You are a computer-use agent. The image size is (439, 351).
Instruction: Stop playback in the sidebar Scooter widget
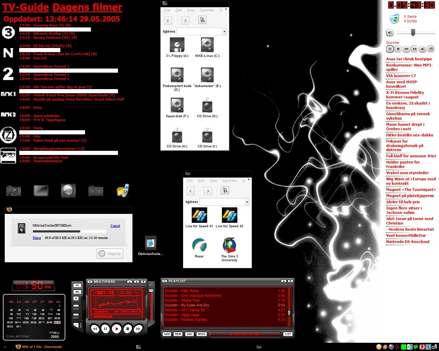[x=398, y=49]
